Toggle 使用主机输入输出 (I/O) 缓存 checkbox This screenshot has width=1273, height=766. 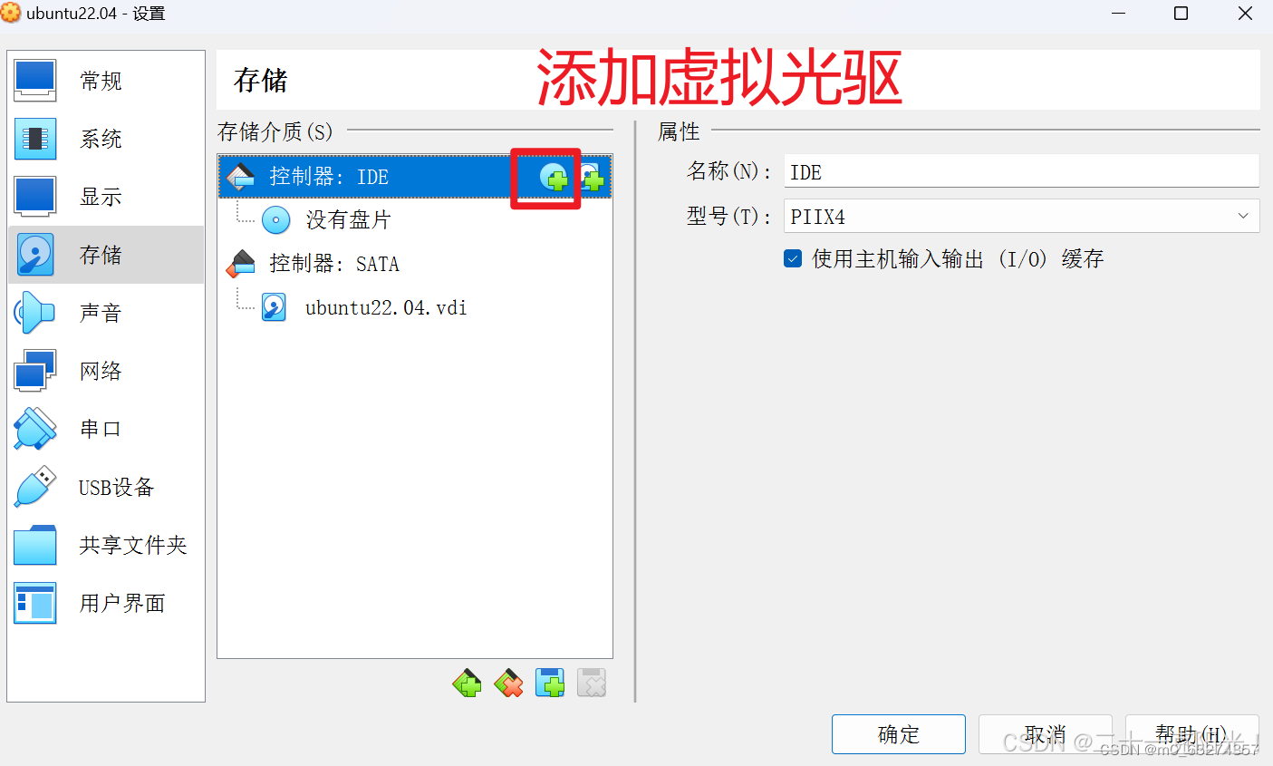pos(793,259)
